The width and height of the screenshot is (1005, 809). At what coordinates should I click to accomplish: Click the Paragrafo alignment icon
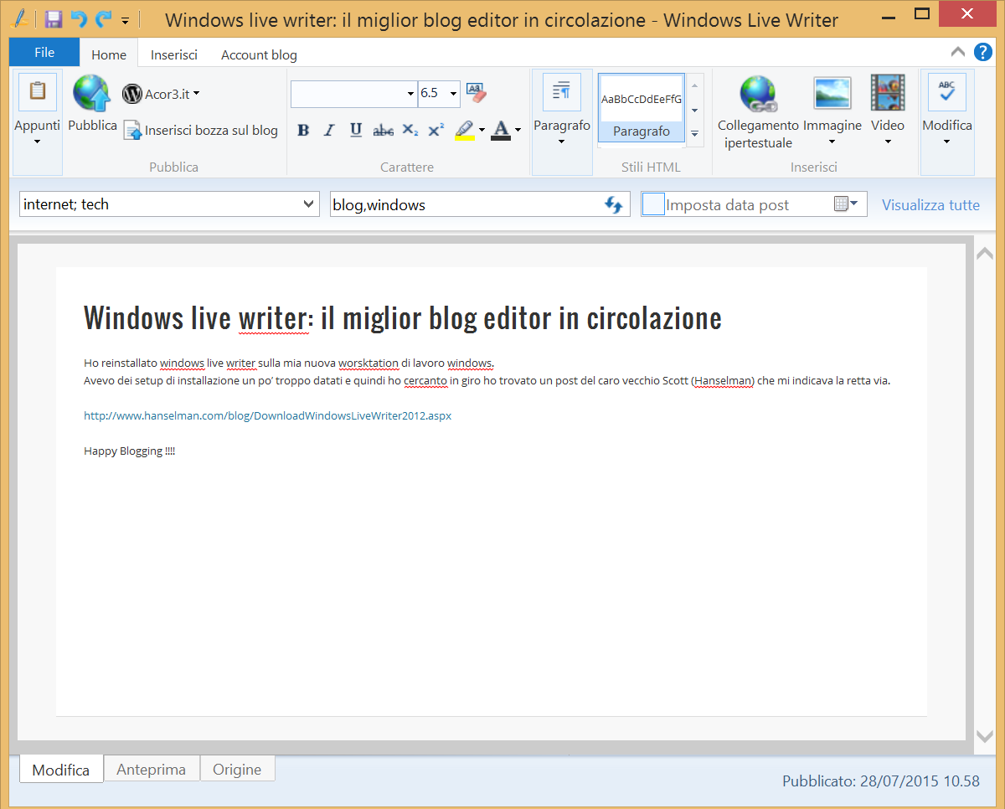coord(562,91)
